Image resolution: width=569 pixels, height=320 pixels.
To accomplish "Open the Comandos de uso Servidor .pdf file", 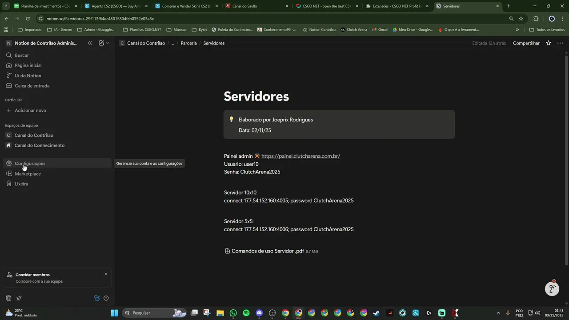I will tap(272, 251).
